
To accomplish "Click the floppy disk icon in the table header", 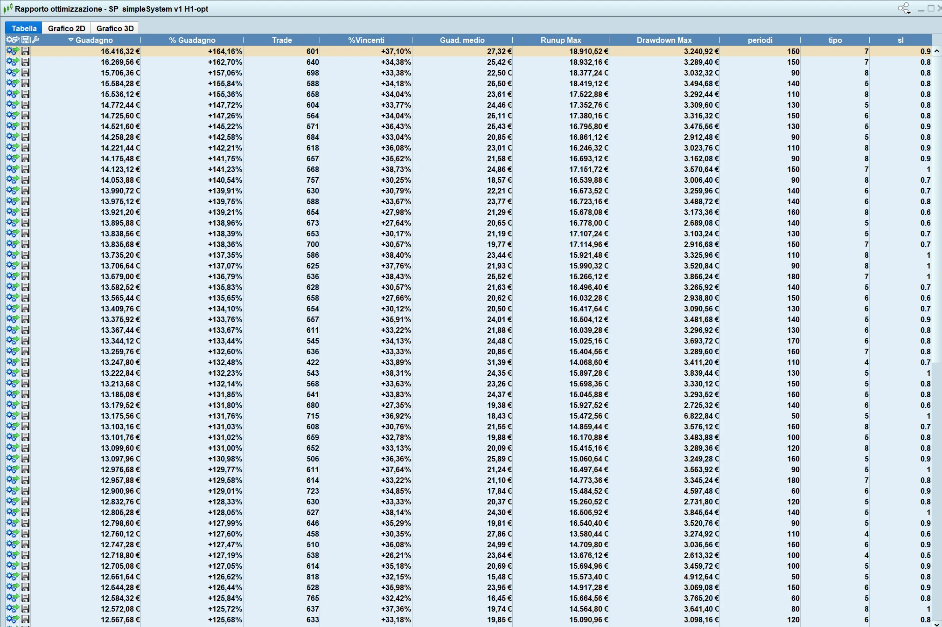I will coord(26,40).
